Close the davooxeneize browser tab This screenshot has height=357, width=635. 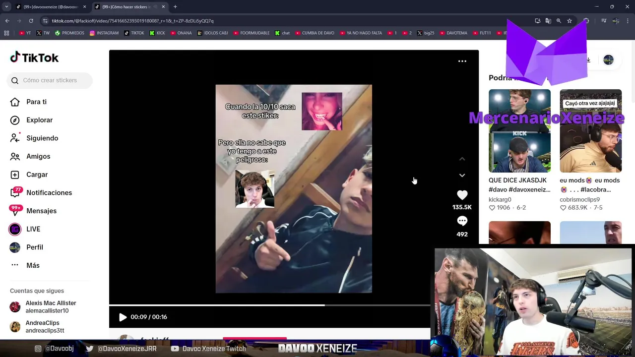coord(84,7)
